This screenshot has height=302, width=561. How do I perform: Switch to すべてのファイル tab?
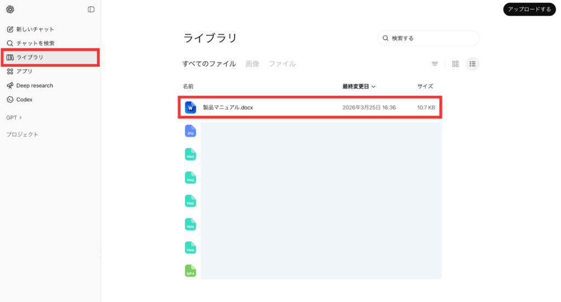click(x=209, y=64)
